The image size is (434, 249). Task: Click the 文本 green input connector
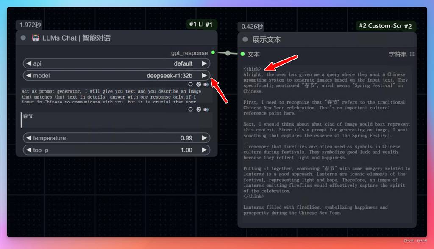coord(242,54)
